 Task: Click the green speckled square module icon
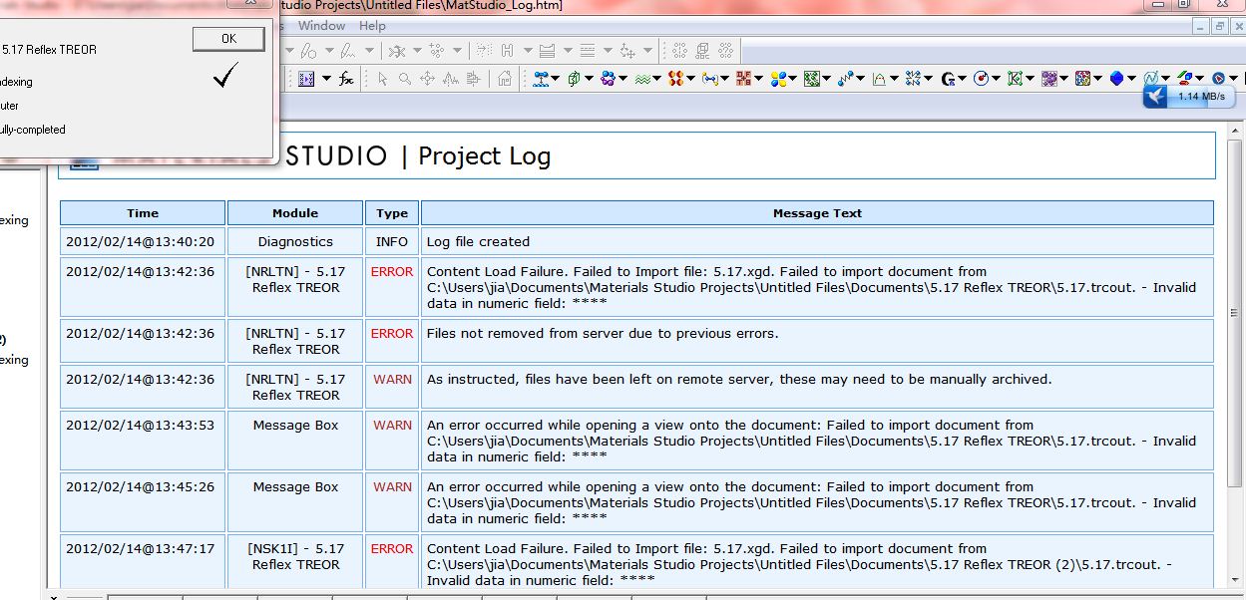click(812, 79)
